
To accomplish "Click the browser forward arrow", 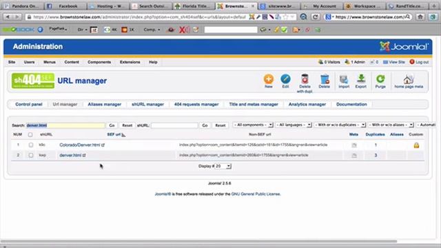I will click(x=17, y=17).
